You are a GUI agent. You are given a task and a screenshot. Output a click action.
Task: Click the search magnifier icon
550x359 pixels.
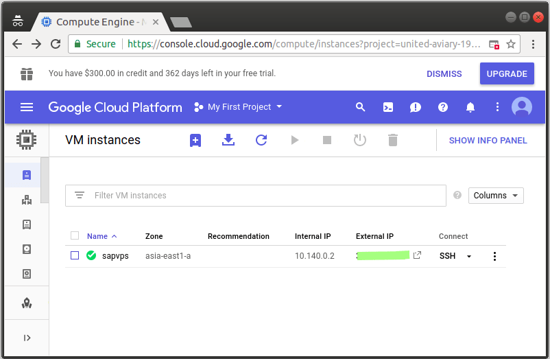[x=361, y=107]
